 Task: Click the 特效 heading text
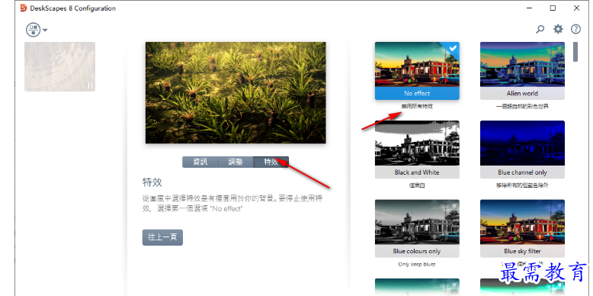(x=152, y=182)
